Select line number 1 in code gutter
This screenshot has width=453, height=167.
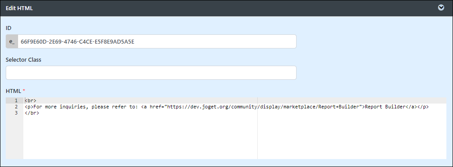[x=16, y=100]
